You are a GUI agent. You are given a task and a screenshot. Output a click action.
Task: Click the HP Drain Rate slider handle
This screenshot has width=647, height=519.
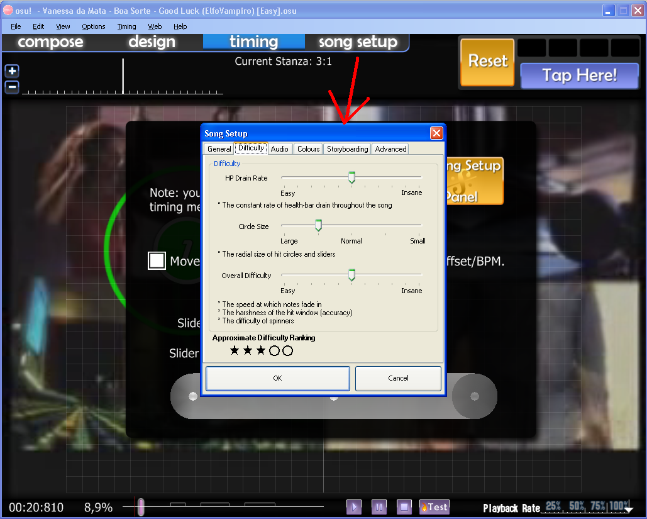[x=351, y=177]
